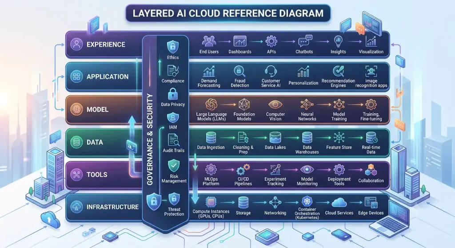
Task: Click the Real-time Data clock icon
Action: point(371,138)
